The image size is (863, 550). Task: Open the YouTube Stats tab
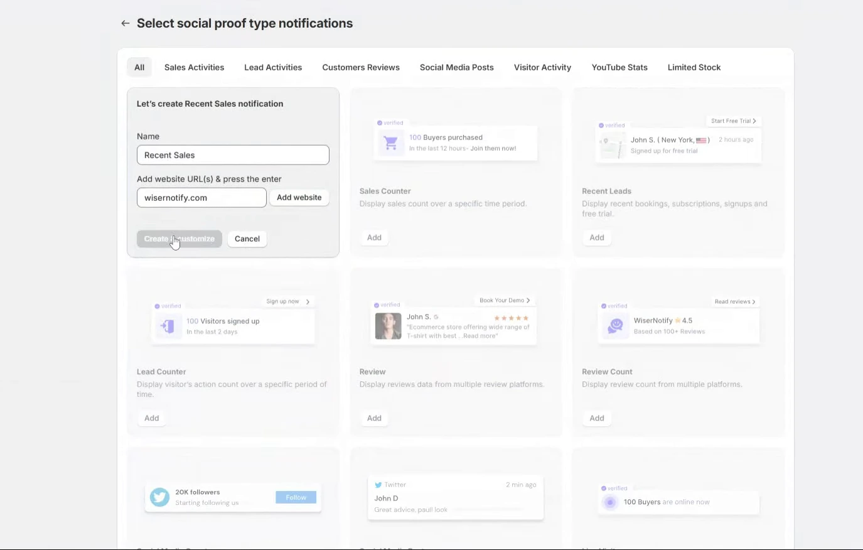pos(619,67)
